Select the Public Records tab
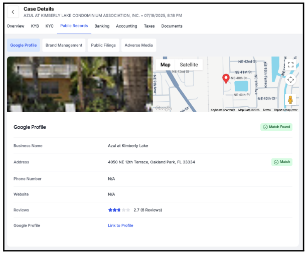 click(74, 26)
